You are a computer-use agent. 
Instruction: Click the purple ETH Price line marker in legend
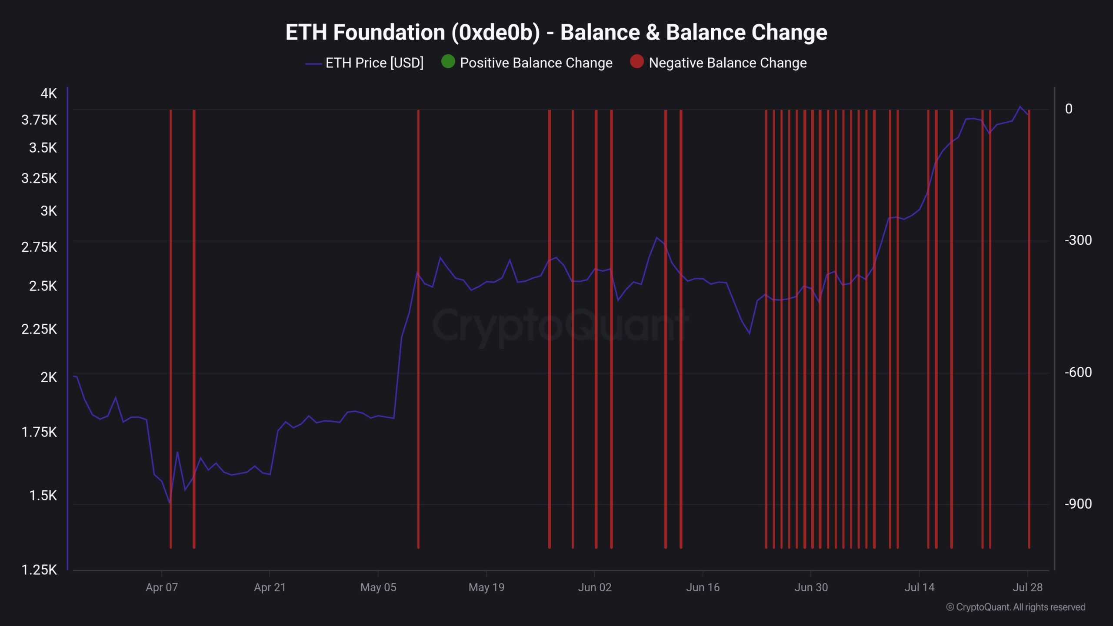click(x=313, y=63)
